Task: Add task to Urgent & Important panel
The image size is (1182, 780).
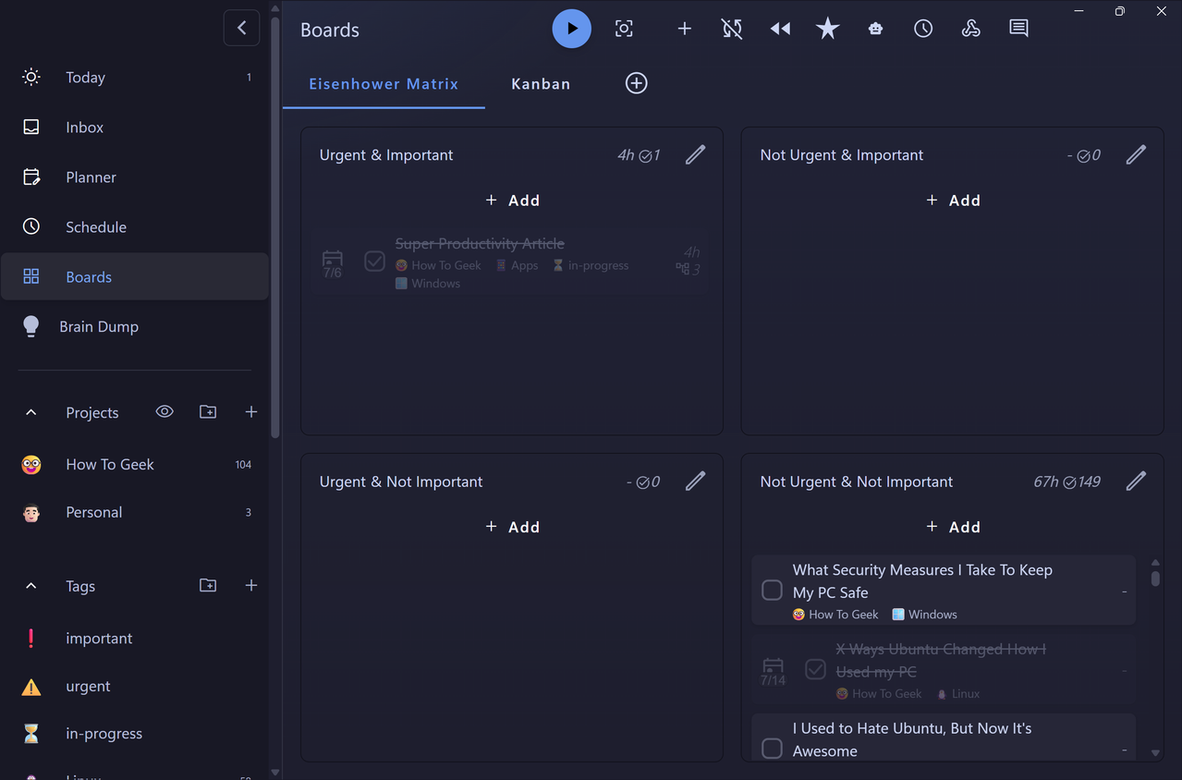Action: pos(512,201)
